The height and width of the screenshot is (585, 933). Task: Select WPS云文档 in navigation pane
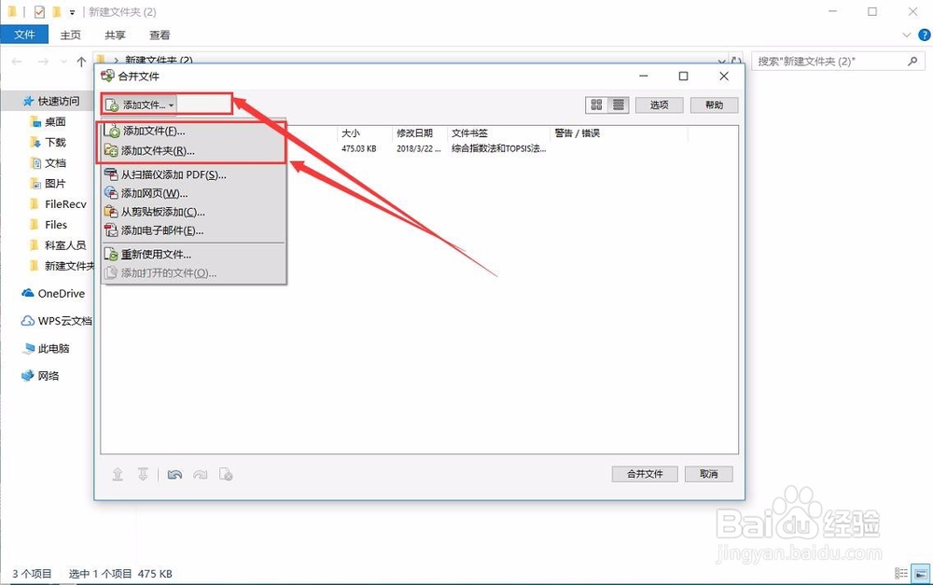tap(64, 321)
